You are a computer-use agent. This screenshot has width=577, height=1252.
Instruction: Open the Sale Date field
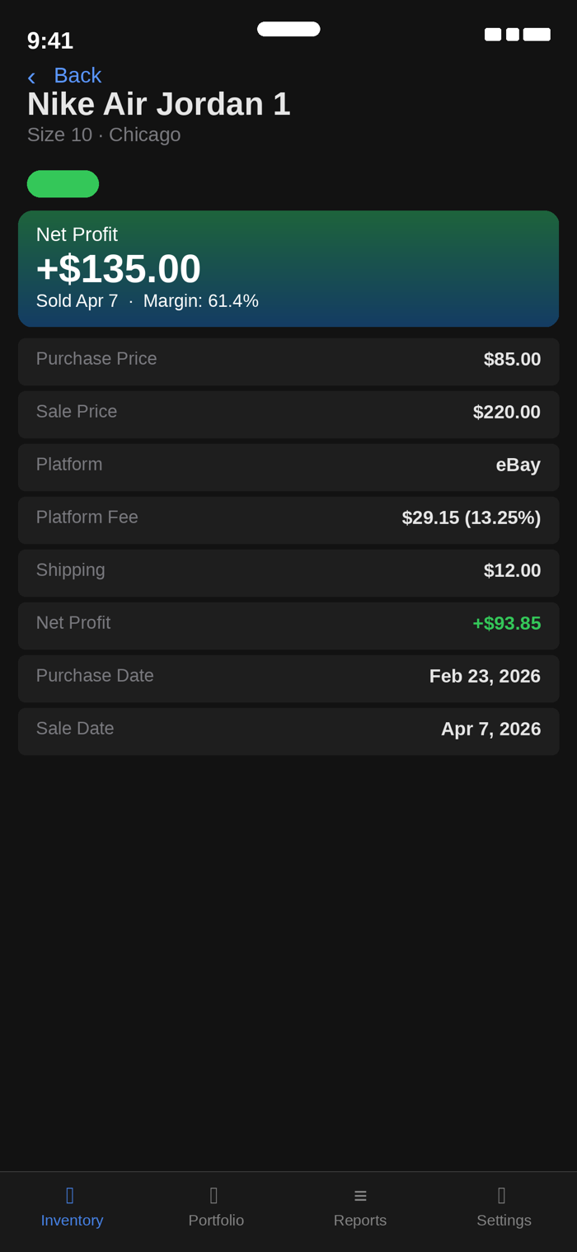coord(288,730)
